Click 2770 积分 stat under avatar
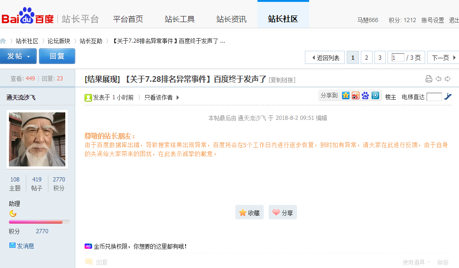 pyautogui.click(x=59, y=184)
